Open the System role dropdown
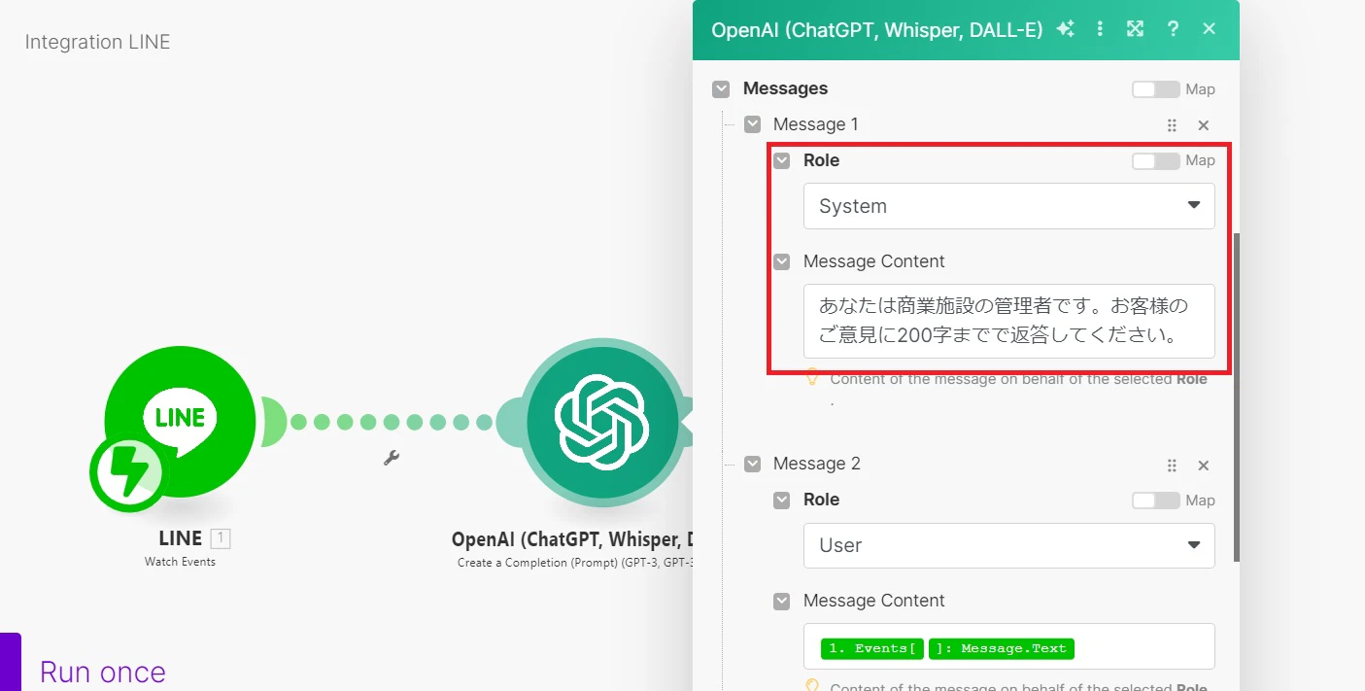 coord(1008,206)
